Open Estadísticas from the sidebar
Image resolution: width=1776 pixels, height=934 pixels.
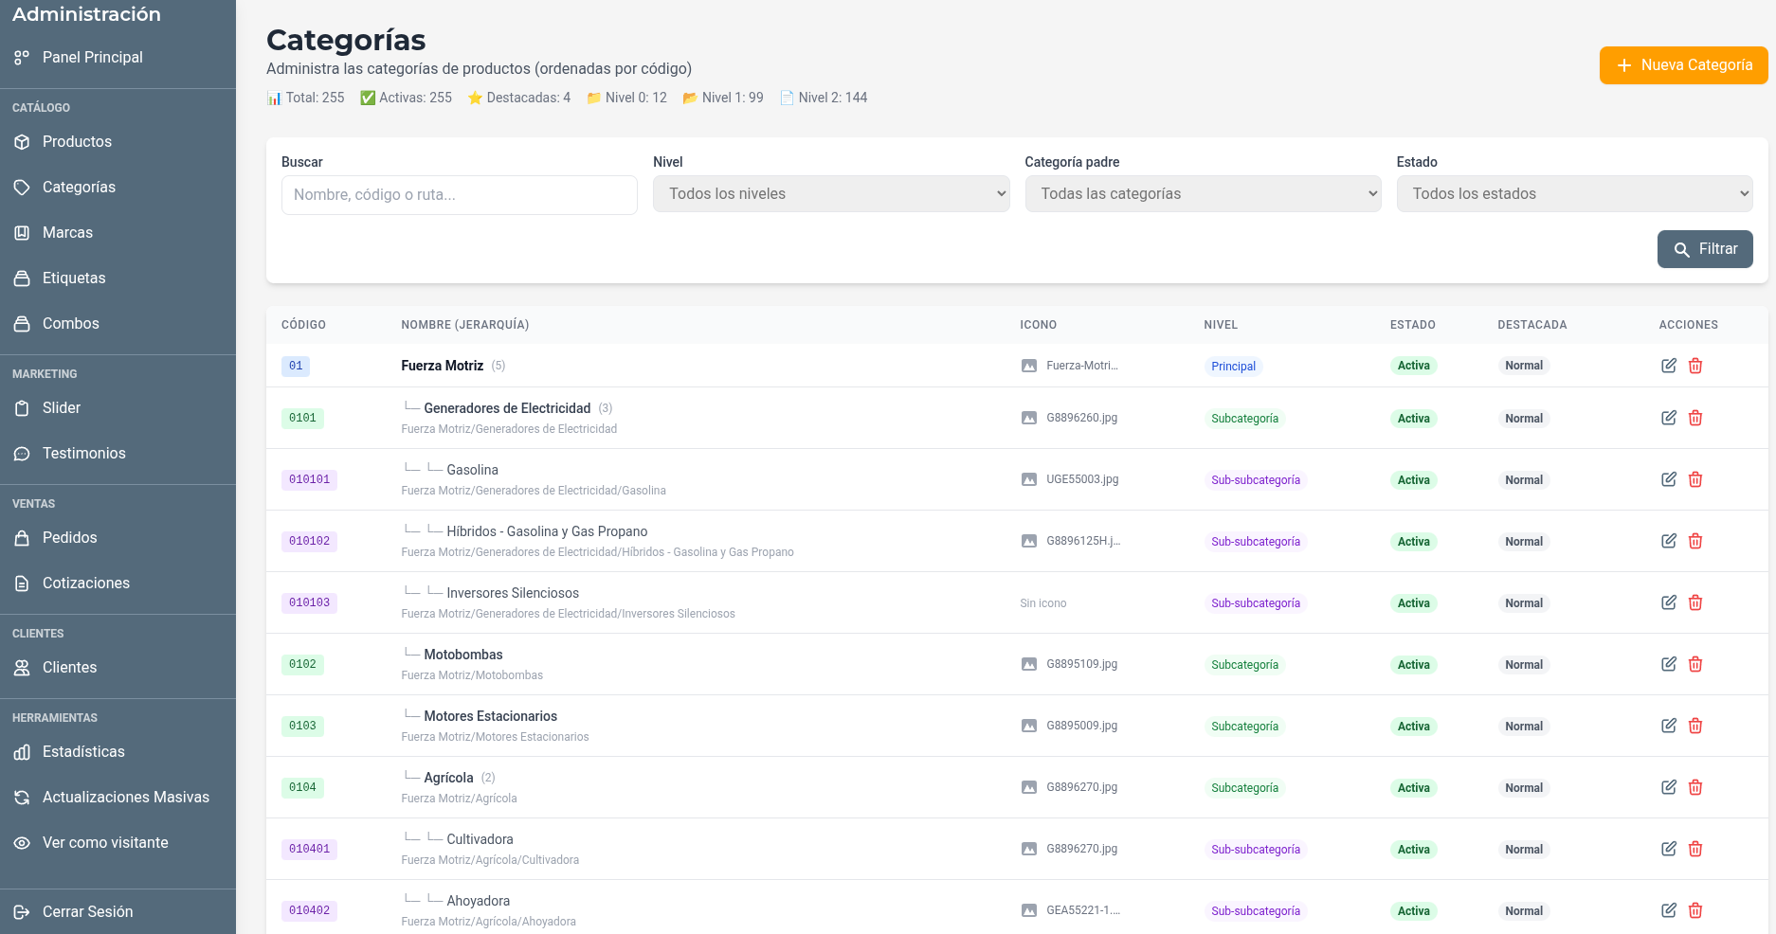(x=83, y=752)
